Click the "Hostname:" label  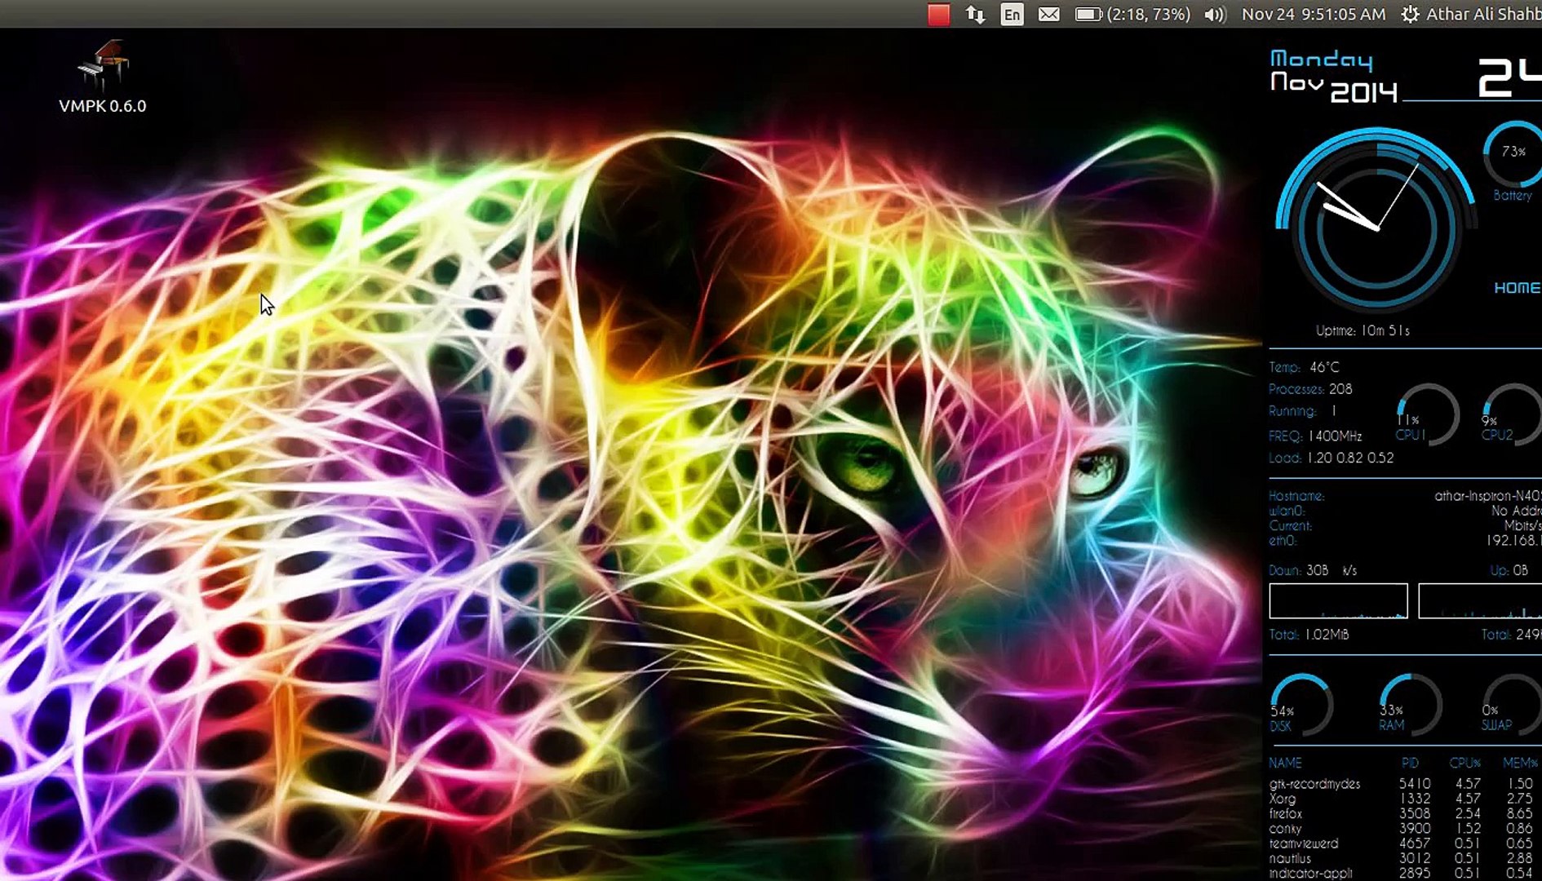[1296, 496]
